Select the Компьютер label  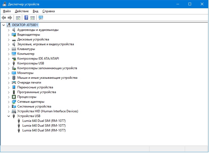tap(26, 54)
